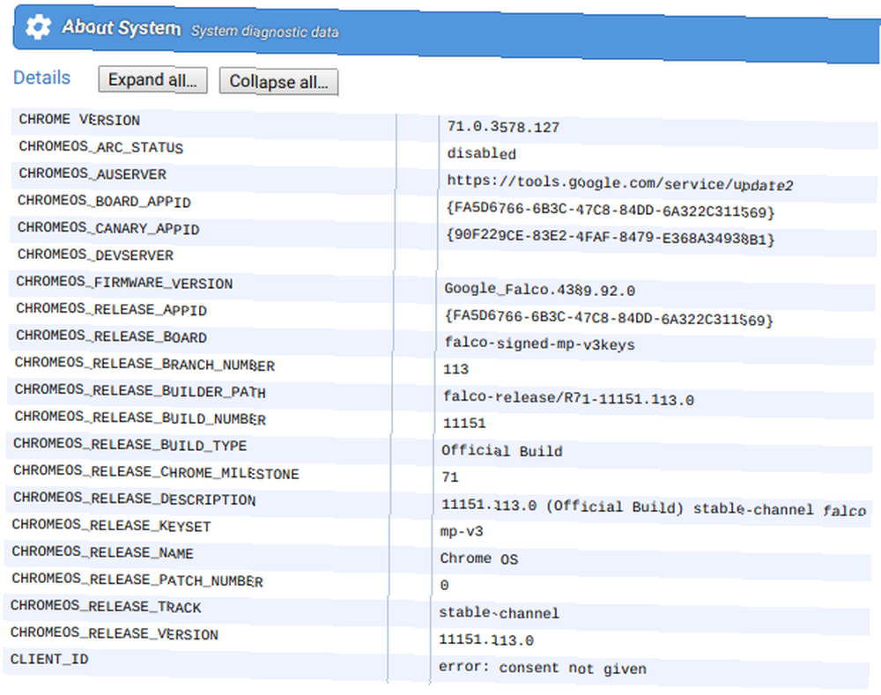Select the CHROME VERSION row label
This screenshot has height=695, width=881.
(x=79, y=120)
